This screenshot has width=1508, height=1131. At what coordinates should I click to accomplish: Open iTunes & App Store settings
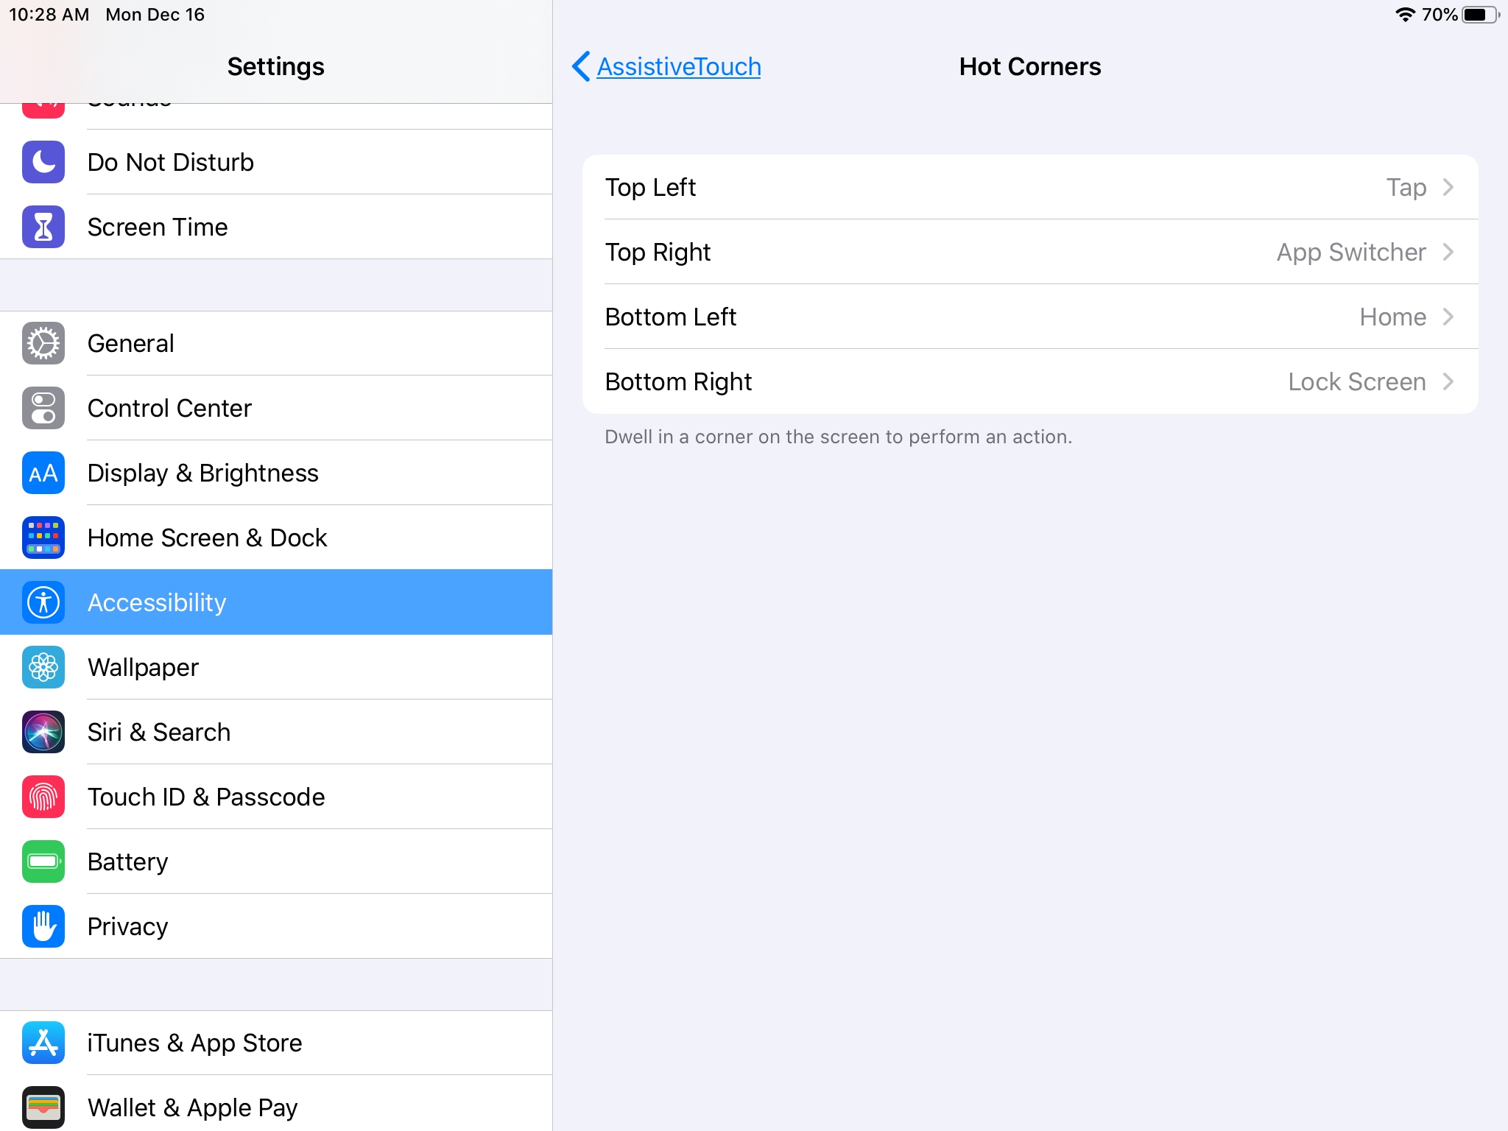[x=276, y=1043]
